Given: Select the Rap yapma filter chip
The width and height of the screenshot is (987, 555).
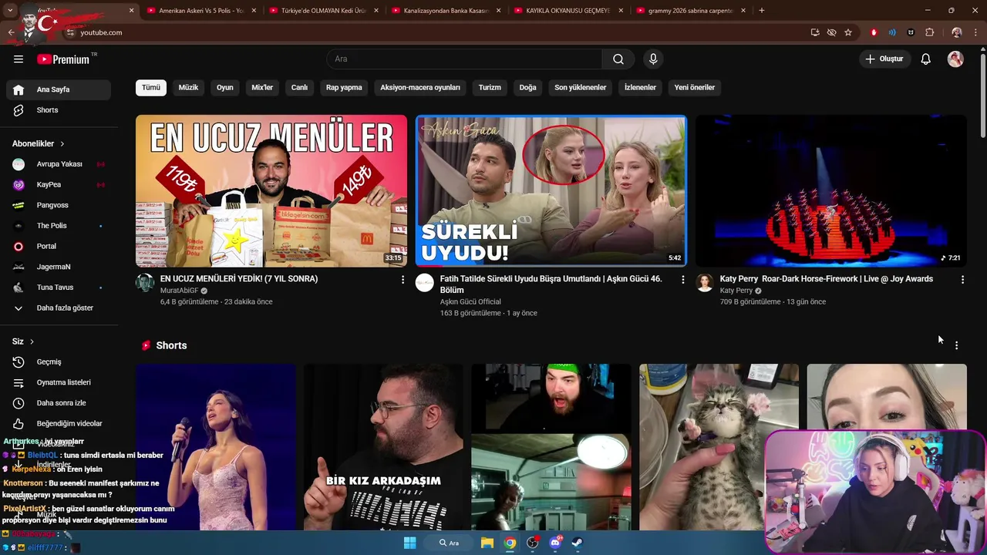Looking at the screenshot, I should pos(344,88).
